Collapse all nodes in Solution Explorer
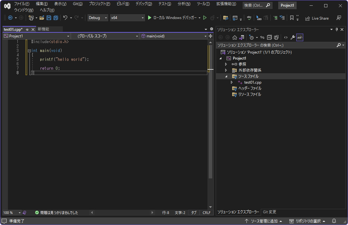The image size is (348, 225). (269, 37)
